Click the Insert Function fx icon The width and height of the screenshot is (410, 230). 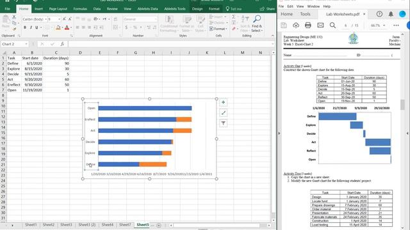pos(62,44)
